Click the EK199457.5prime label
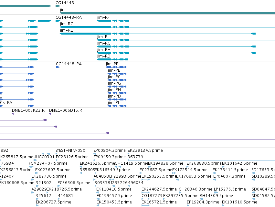 pyautogui.click(x=114, y=196)
